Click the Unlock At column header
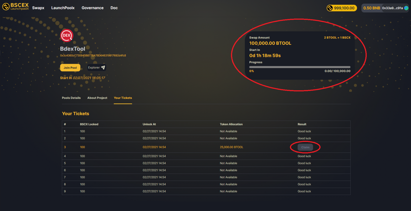The image size is (411, 211). click(x=149, y=124)
